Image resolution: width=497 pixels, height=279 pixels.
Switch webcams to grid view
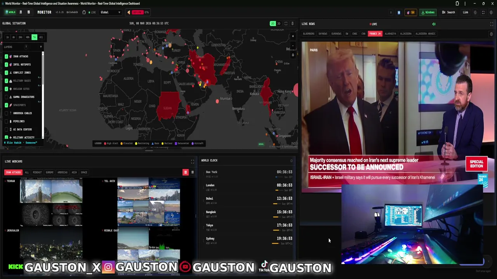pyautogui.click(x=186, y=172)
